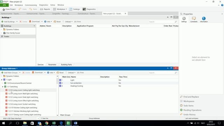The width and height of the screenshot is (224, 126).
Task: Select 1/1/4 Living room Socket switching
Action: pyautogui.click(x=22, y=104)
